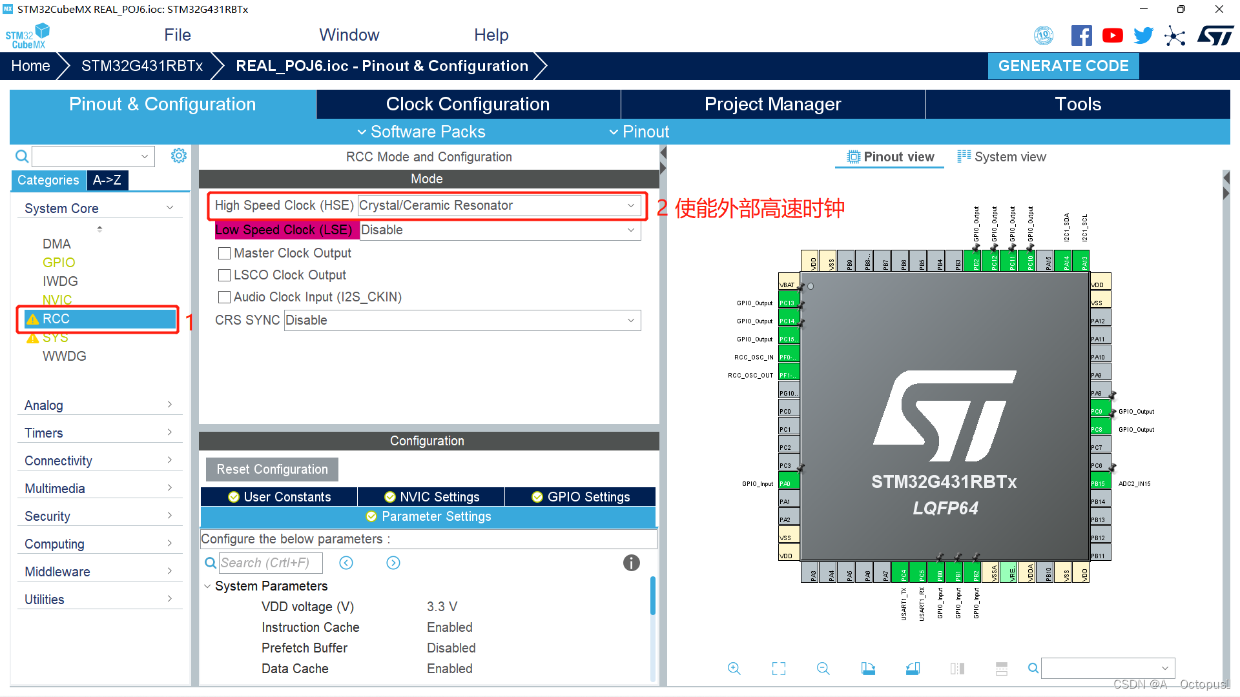This screenshot has width=1240, height=697.
Task: Rotate the chip counter-clockwise
Action: 913,669
